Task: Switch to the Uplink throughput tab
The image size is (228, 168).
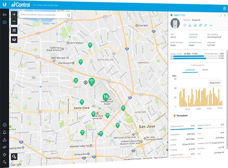Action: click(205, 70)
